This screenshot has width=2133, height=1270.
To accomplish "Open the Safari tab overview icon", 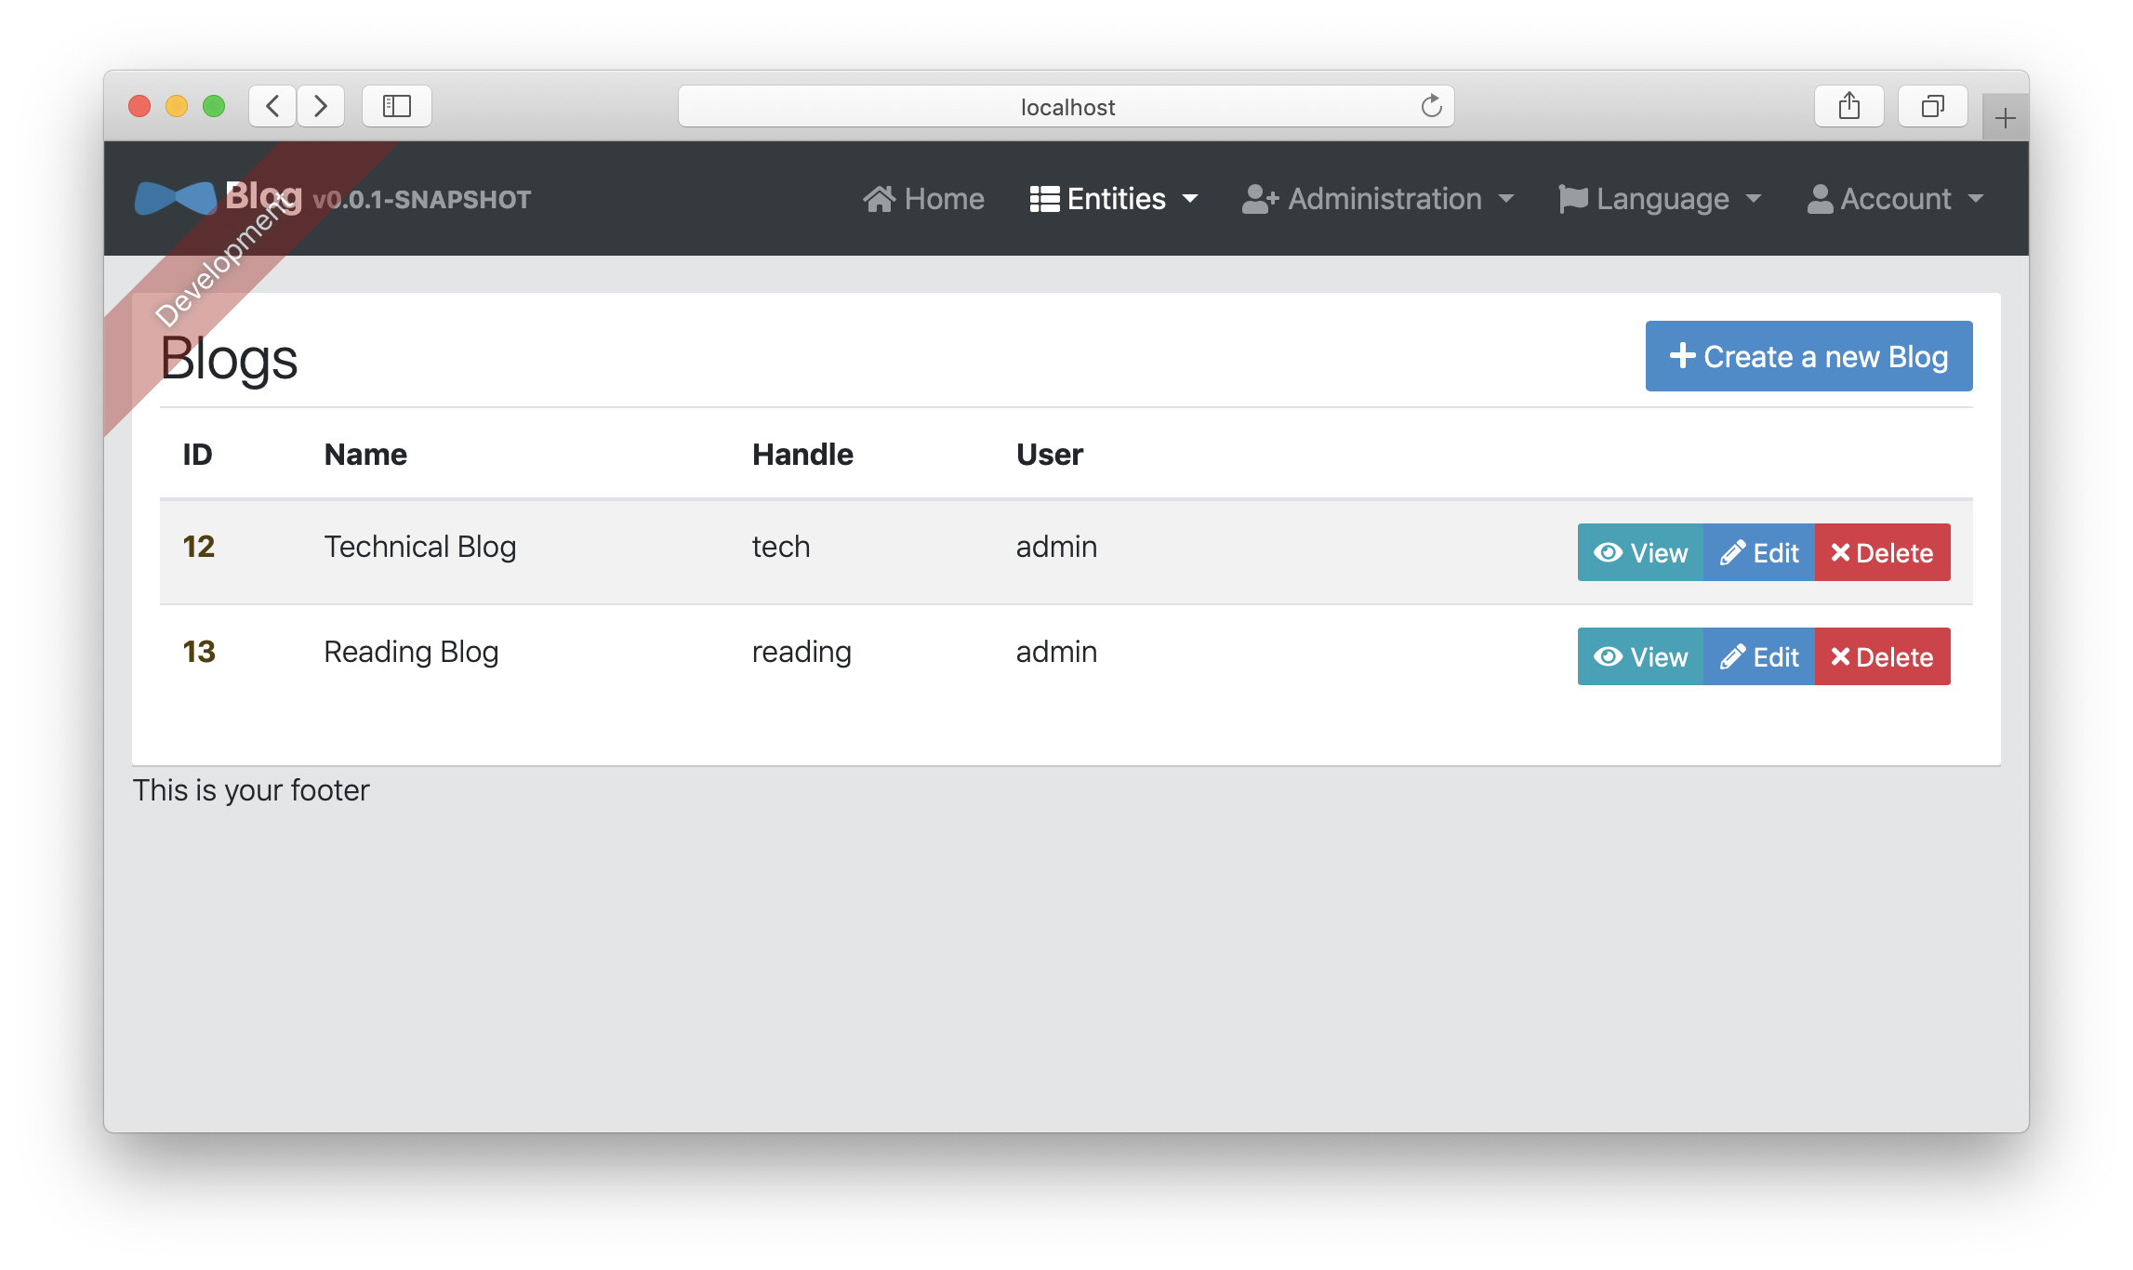I will [x=1932, y=106].
